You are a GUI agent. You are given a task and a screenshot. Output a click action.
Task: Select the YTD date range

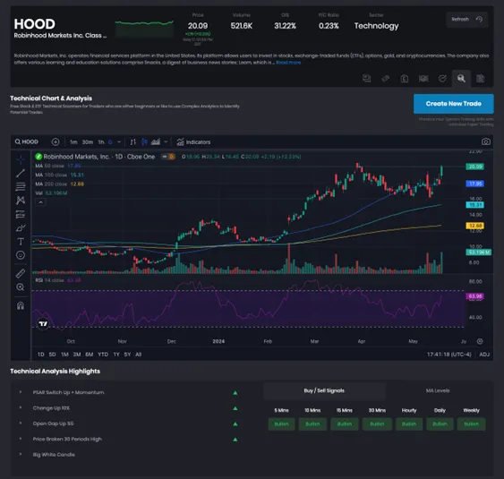click(x=103, y=355)
